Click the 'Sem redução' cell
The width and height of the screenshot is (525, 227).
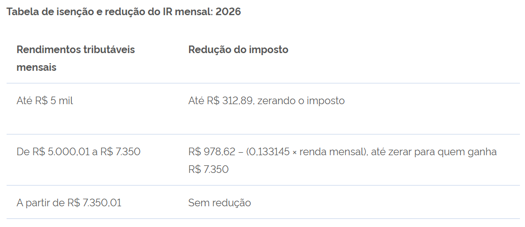[x=219, y=203]
